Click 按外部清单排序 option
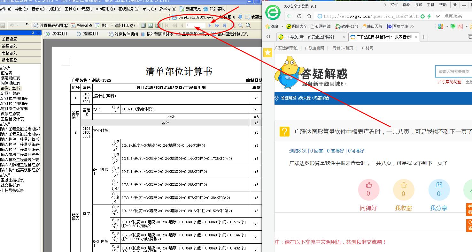 [x=157, y=34]
